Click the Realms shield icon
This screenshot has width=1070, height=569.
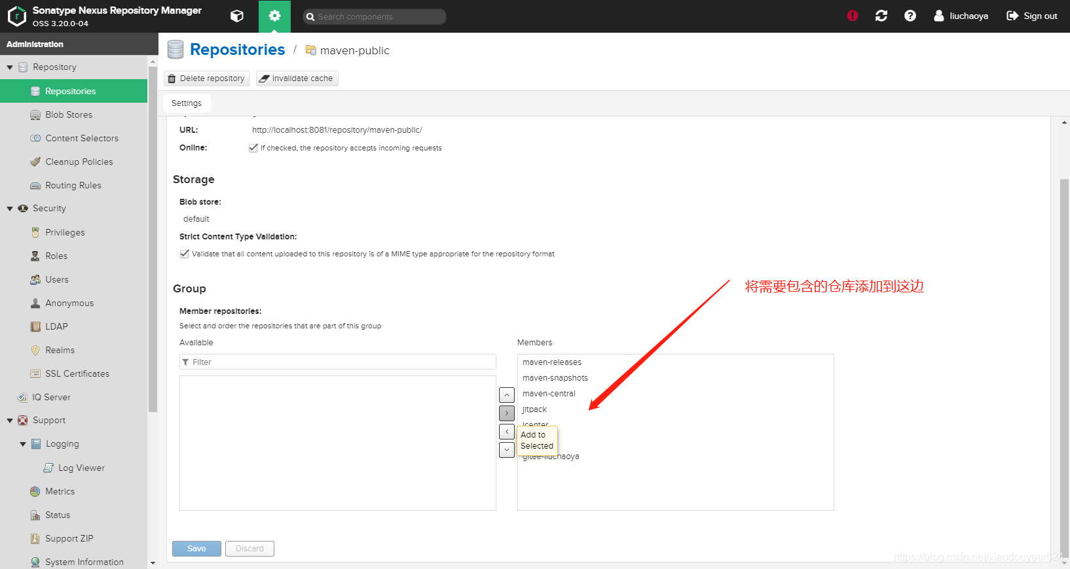click(x=35, y=350)
